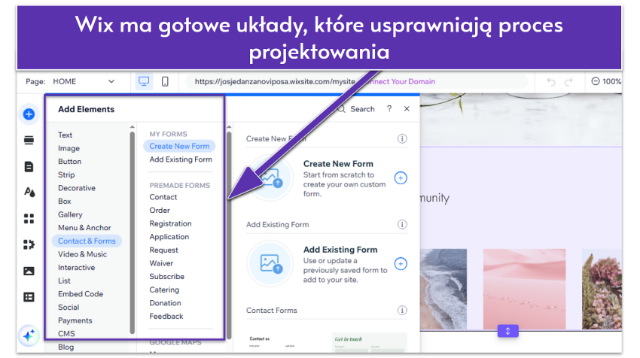Screen dimensions: 640x358
Task: Click info icon beside Add Existing Form heading
Action: click(402, 224)
